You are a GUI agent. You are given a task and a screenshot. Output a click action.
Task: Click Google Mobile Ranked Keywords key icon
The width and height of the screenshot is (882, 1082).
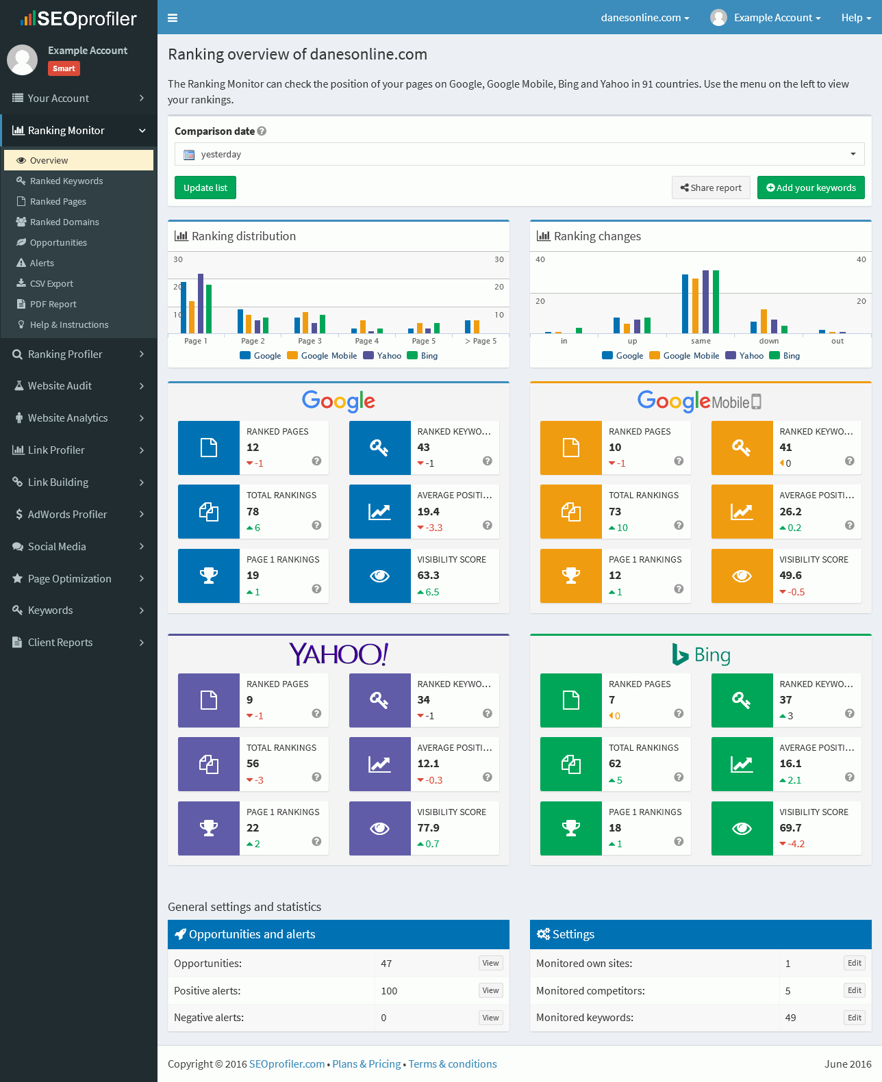pyautogui.click(x=742, y=448)
